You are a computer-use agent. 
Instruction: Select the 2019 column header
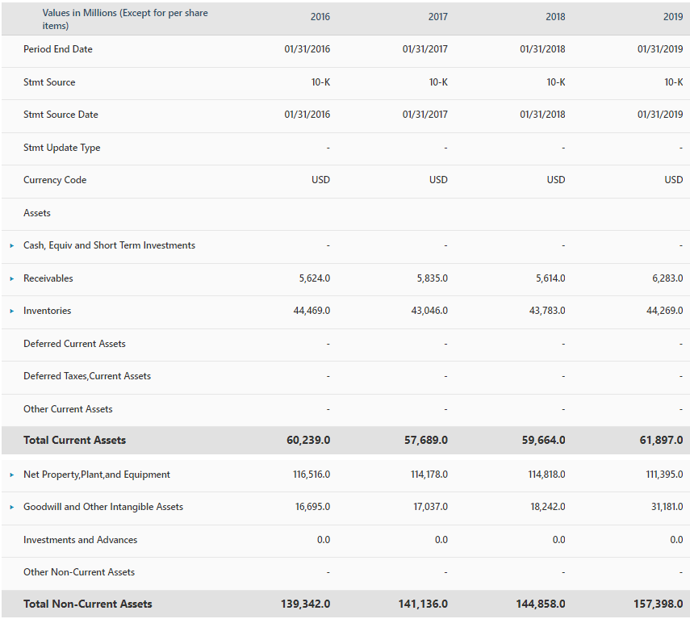[x=672, y=16]
